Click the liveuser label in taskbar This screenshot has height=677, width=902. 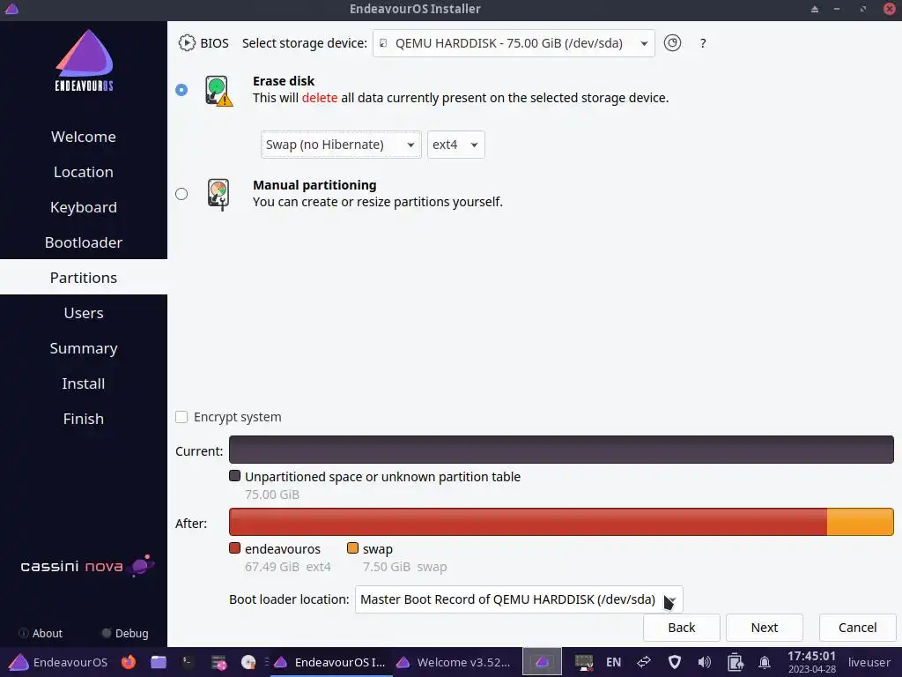(x=869, y=662)
